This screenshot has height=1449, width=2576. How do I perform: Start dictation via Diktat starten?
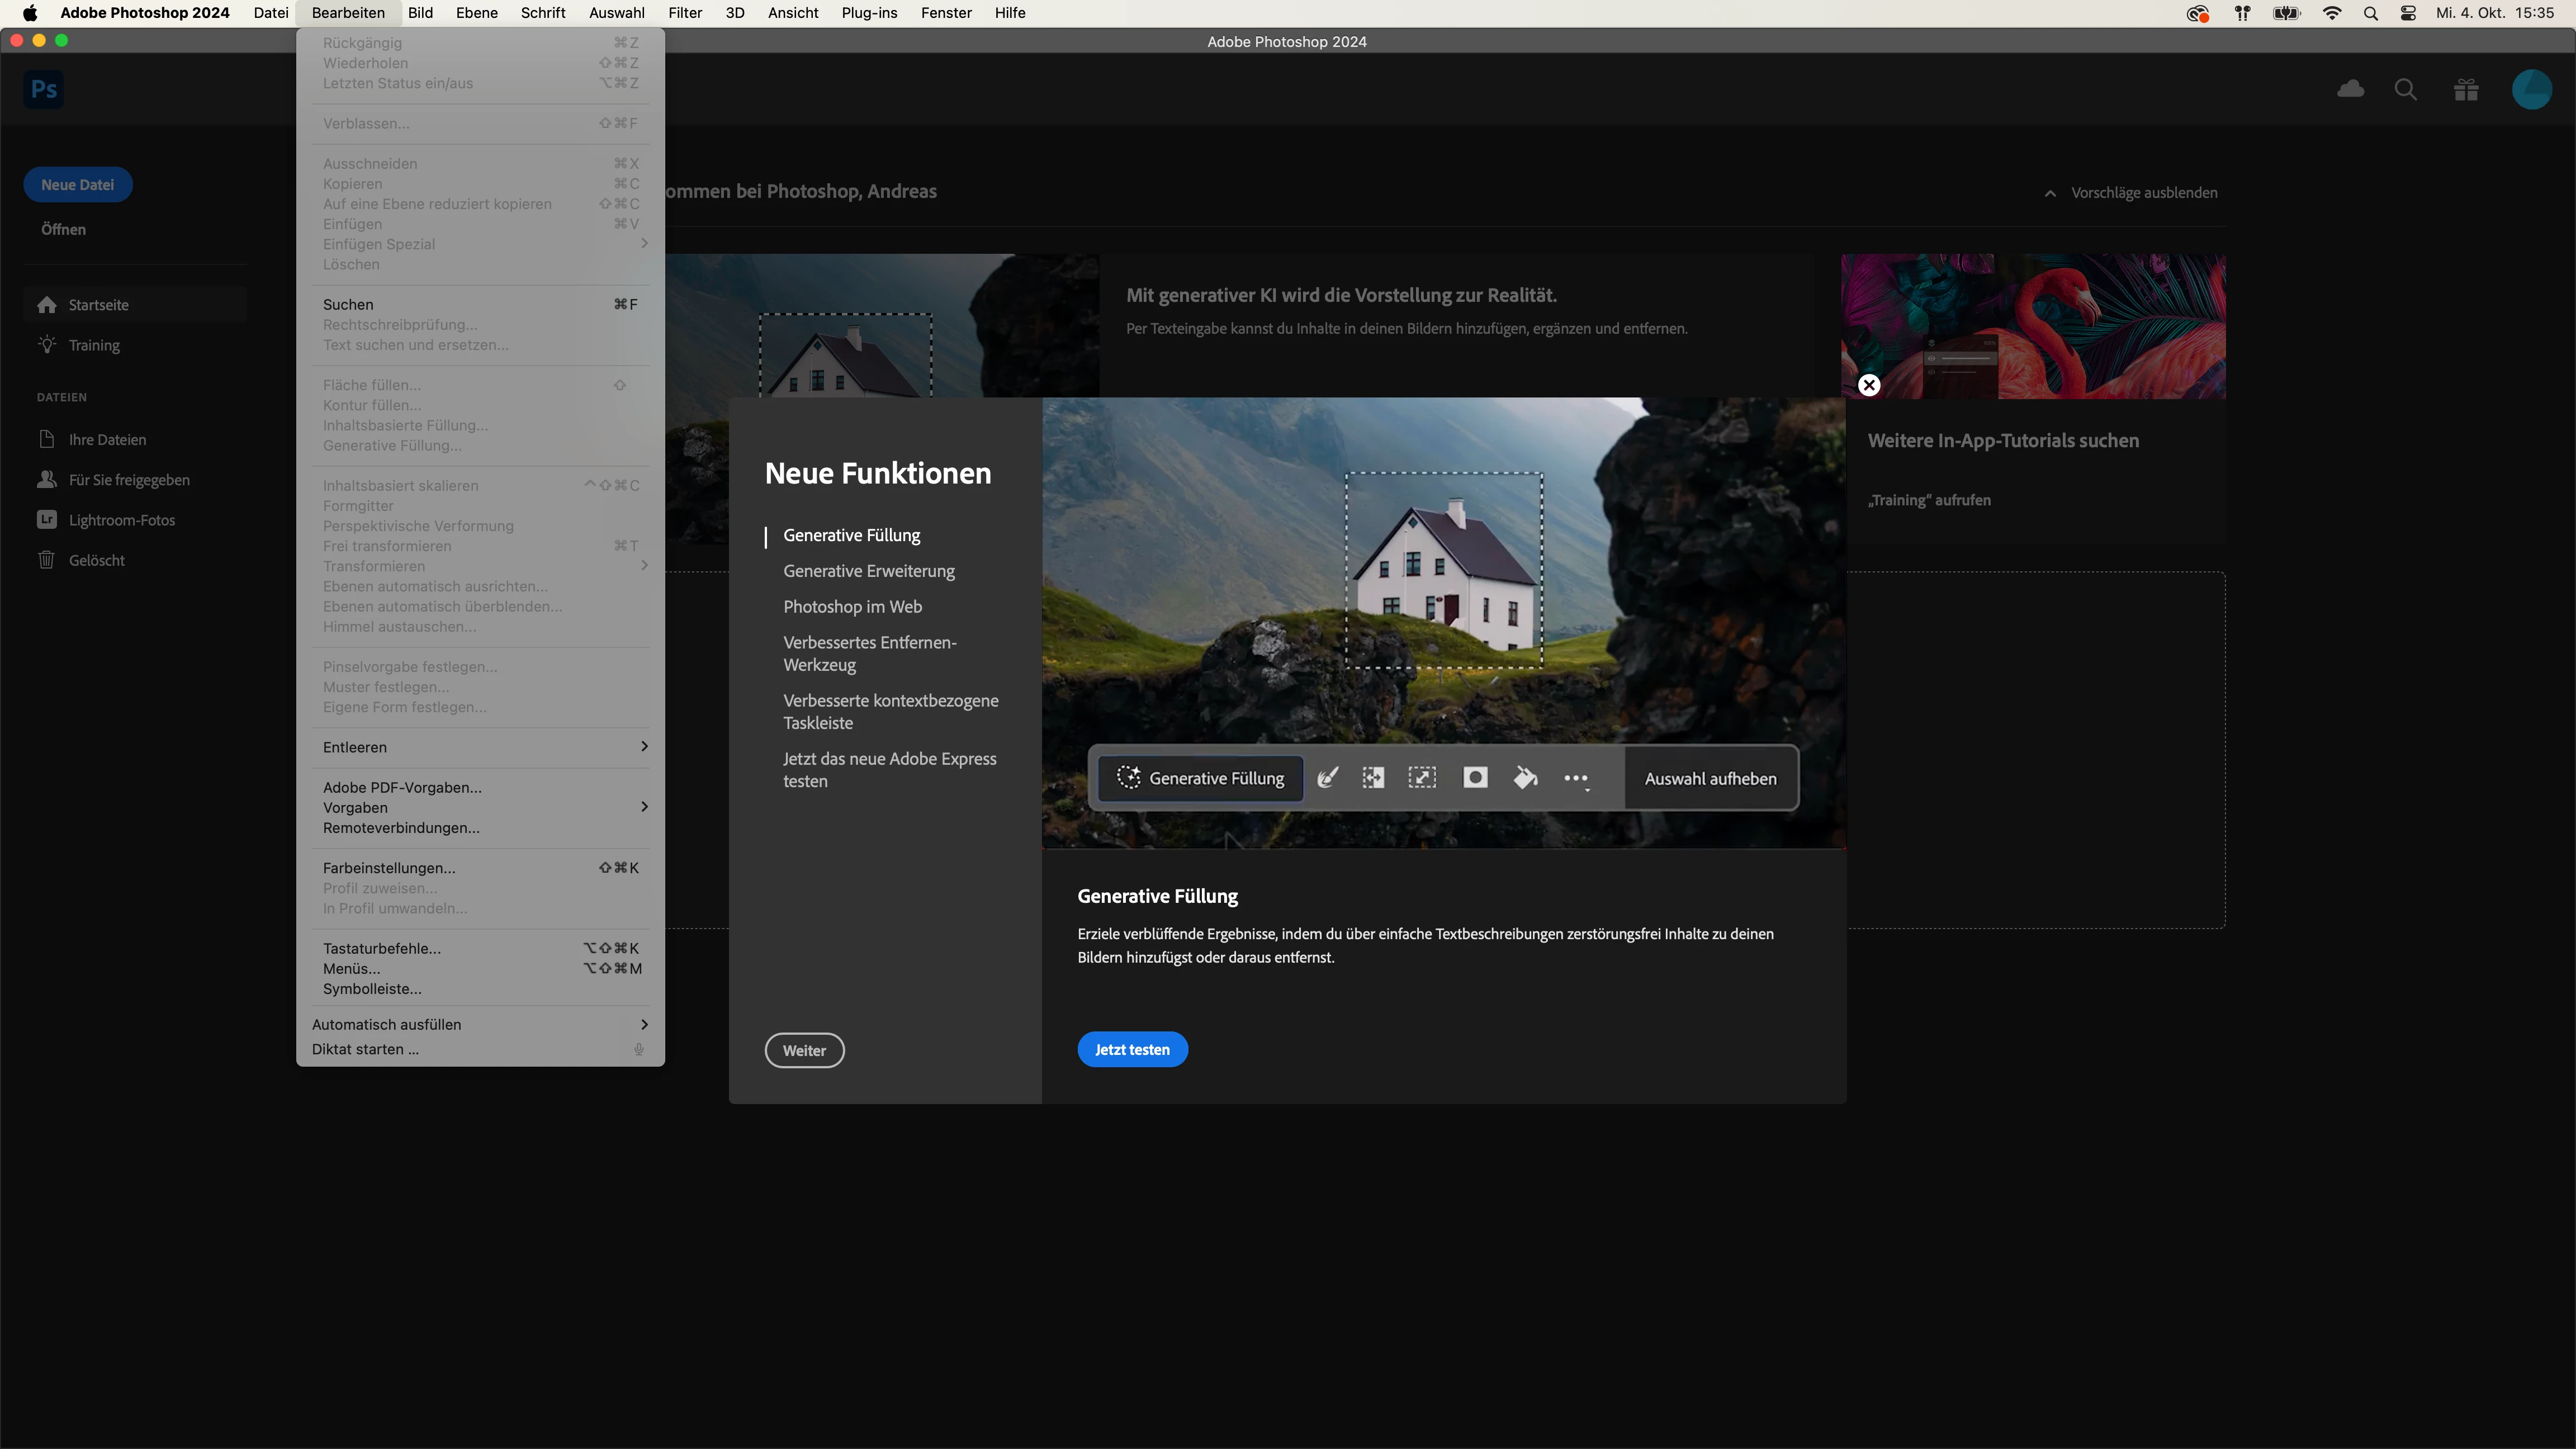click(x=365, y=1049)
